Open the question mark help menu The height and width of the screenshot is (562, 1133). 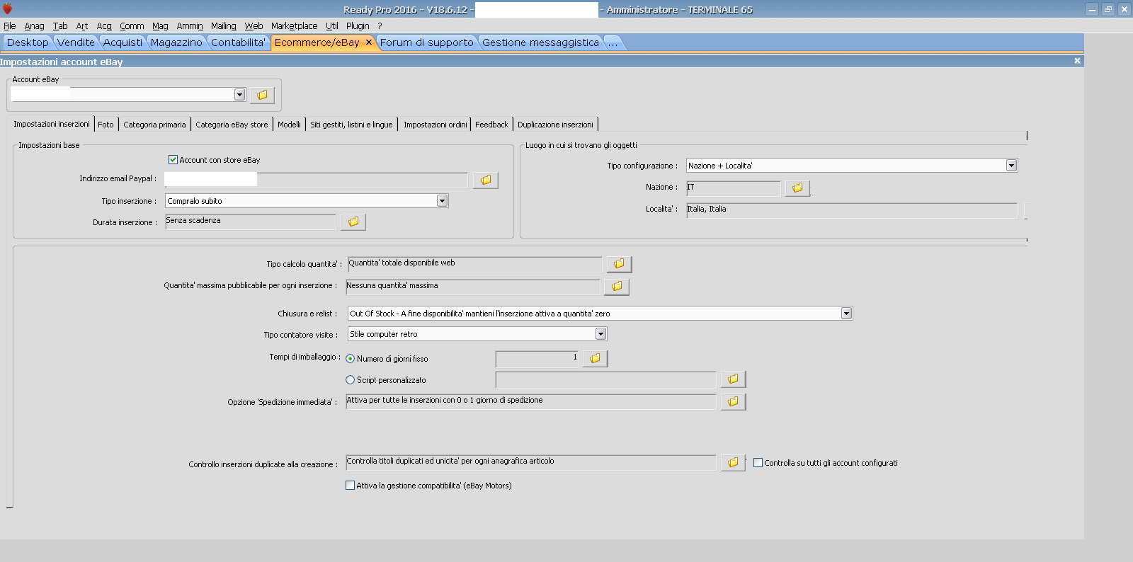(x=380, y=26)
